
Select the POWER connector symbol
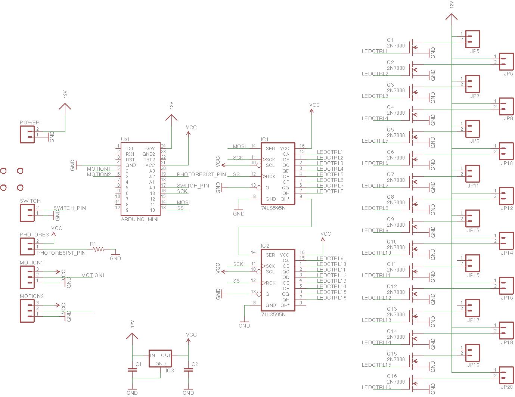click(27, 134)
